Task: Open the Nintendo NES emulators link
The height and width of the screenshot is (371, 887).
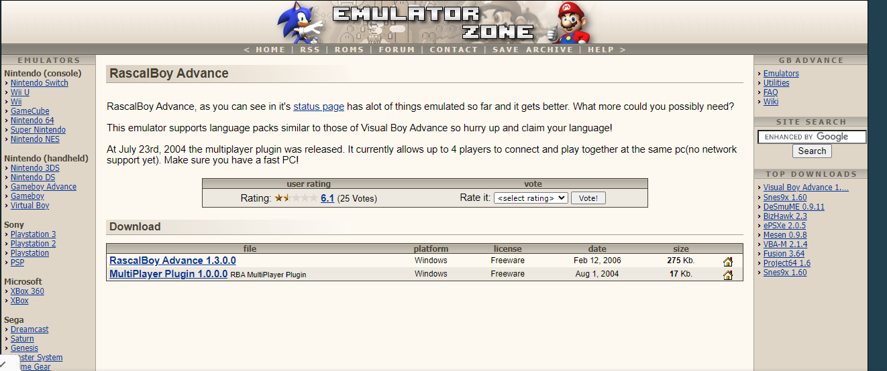Action: [x=35, y=139]
